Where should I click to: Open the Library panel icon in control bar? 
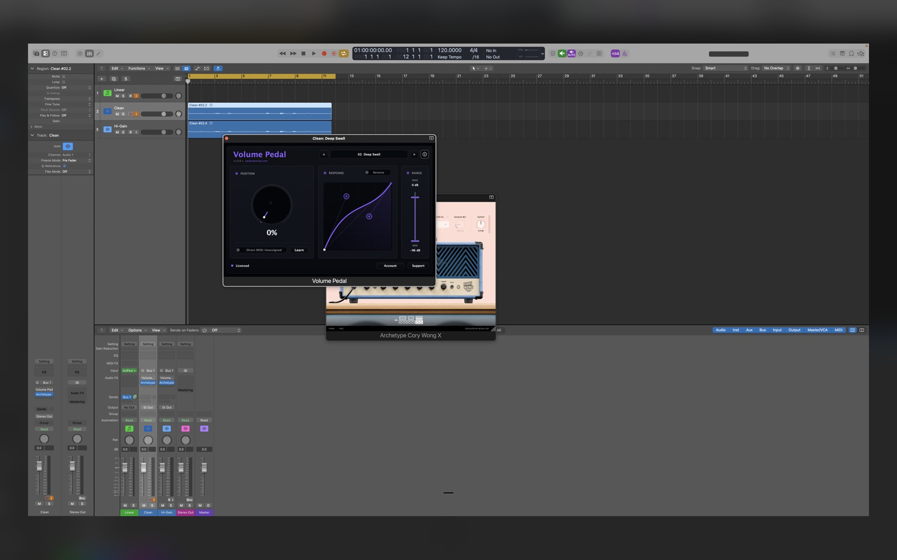[x=36, y=53]
